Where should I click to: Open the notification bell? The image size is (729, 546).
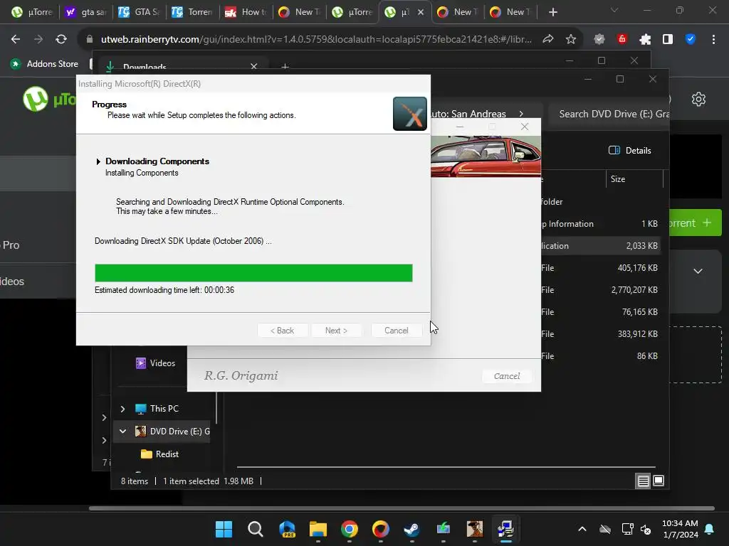click(710, 529)
